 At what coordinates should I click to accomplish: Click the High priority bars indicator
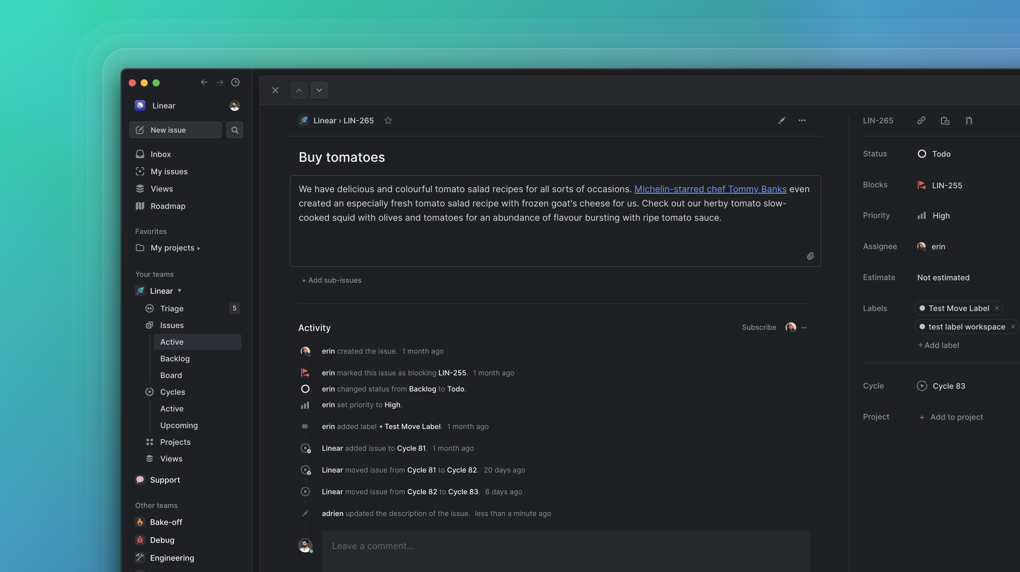pos(922,215)
